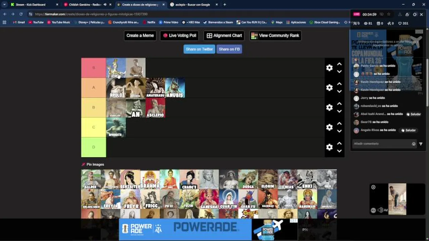Screen dimensions: 429x241
Task: Start a Live Voting Poll
Action: click(180, 35)
